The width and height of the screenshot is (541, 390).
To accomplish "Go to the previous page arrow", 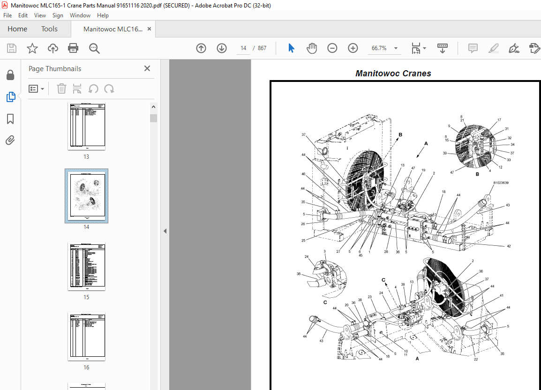I will pos(201,48).
